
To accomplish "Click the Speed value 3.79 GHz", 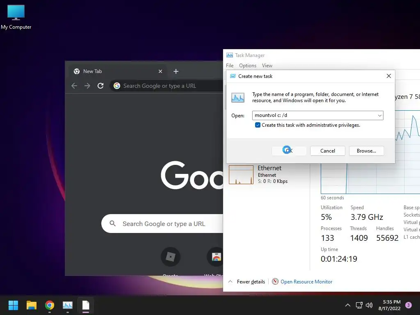I will pyautogui.click(x=367, y=217).
